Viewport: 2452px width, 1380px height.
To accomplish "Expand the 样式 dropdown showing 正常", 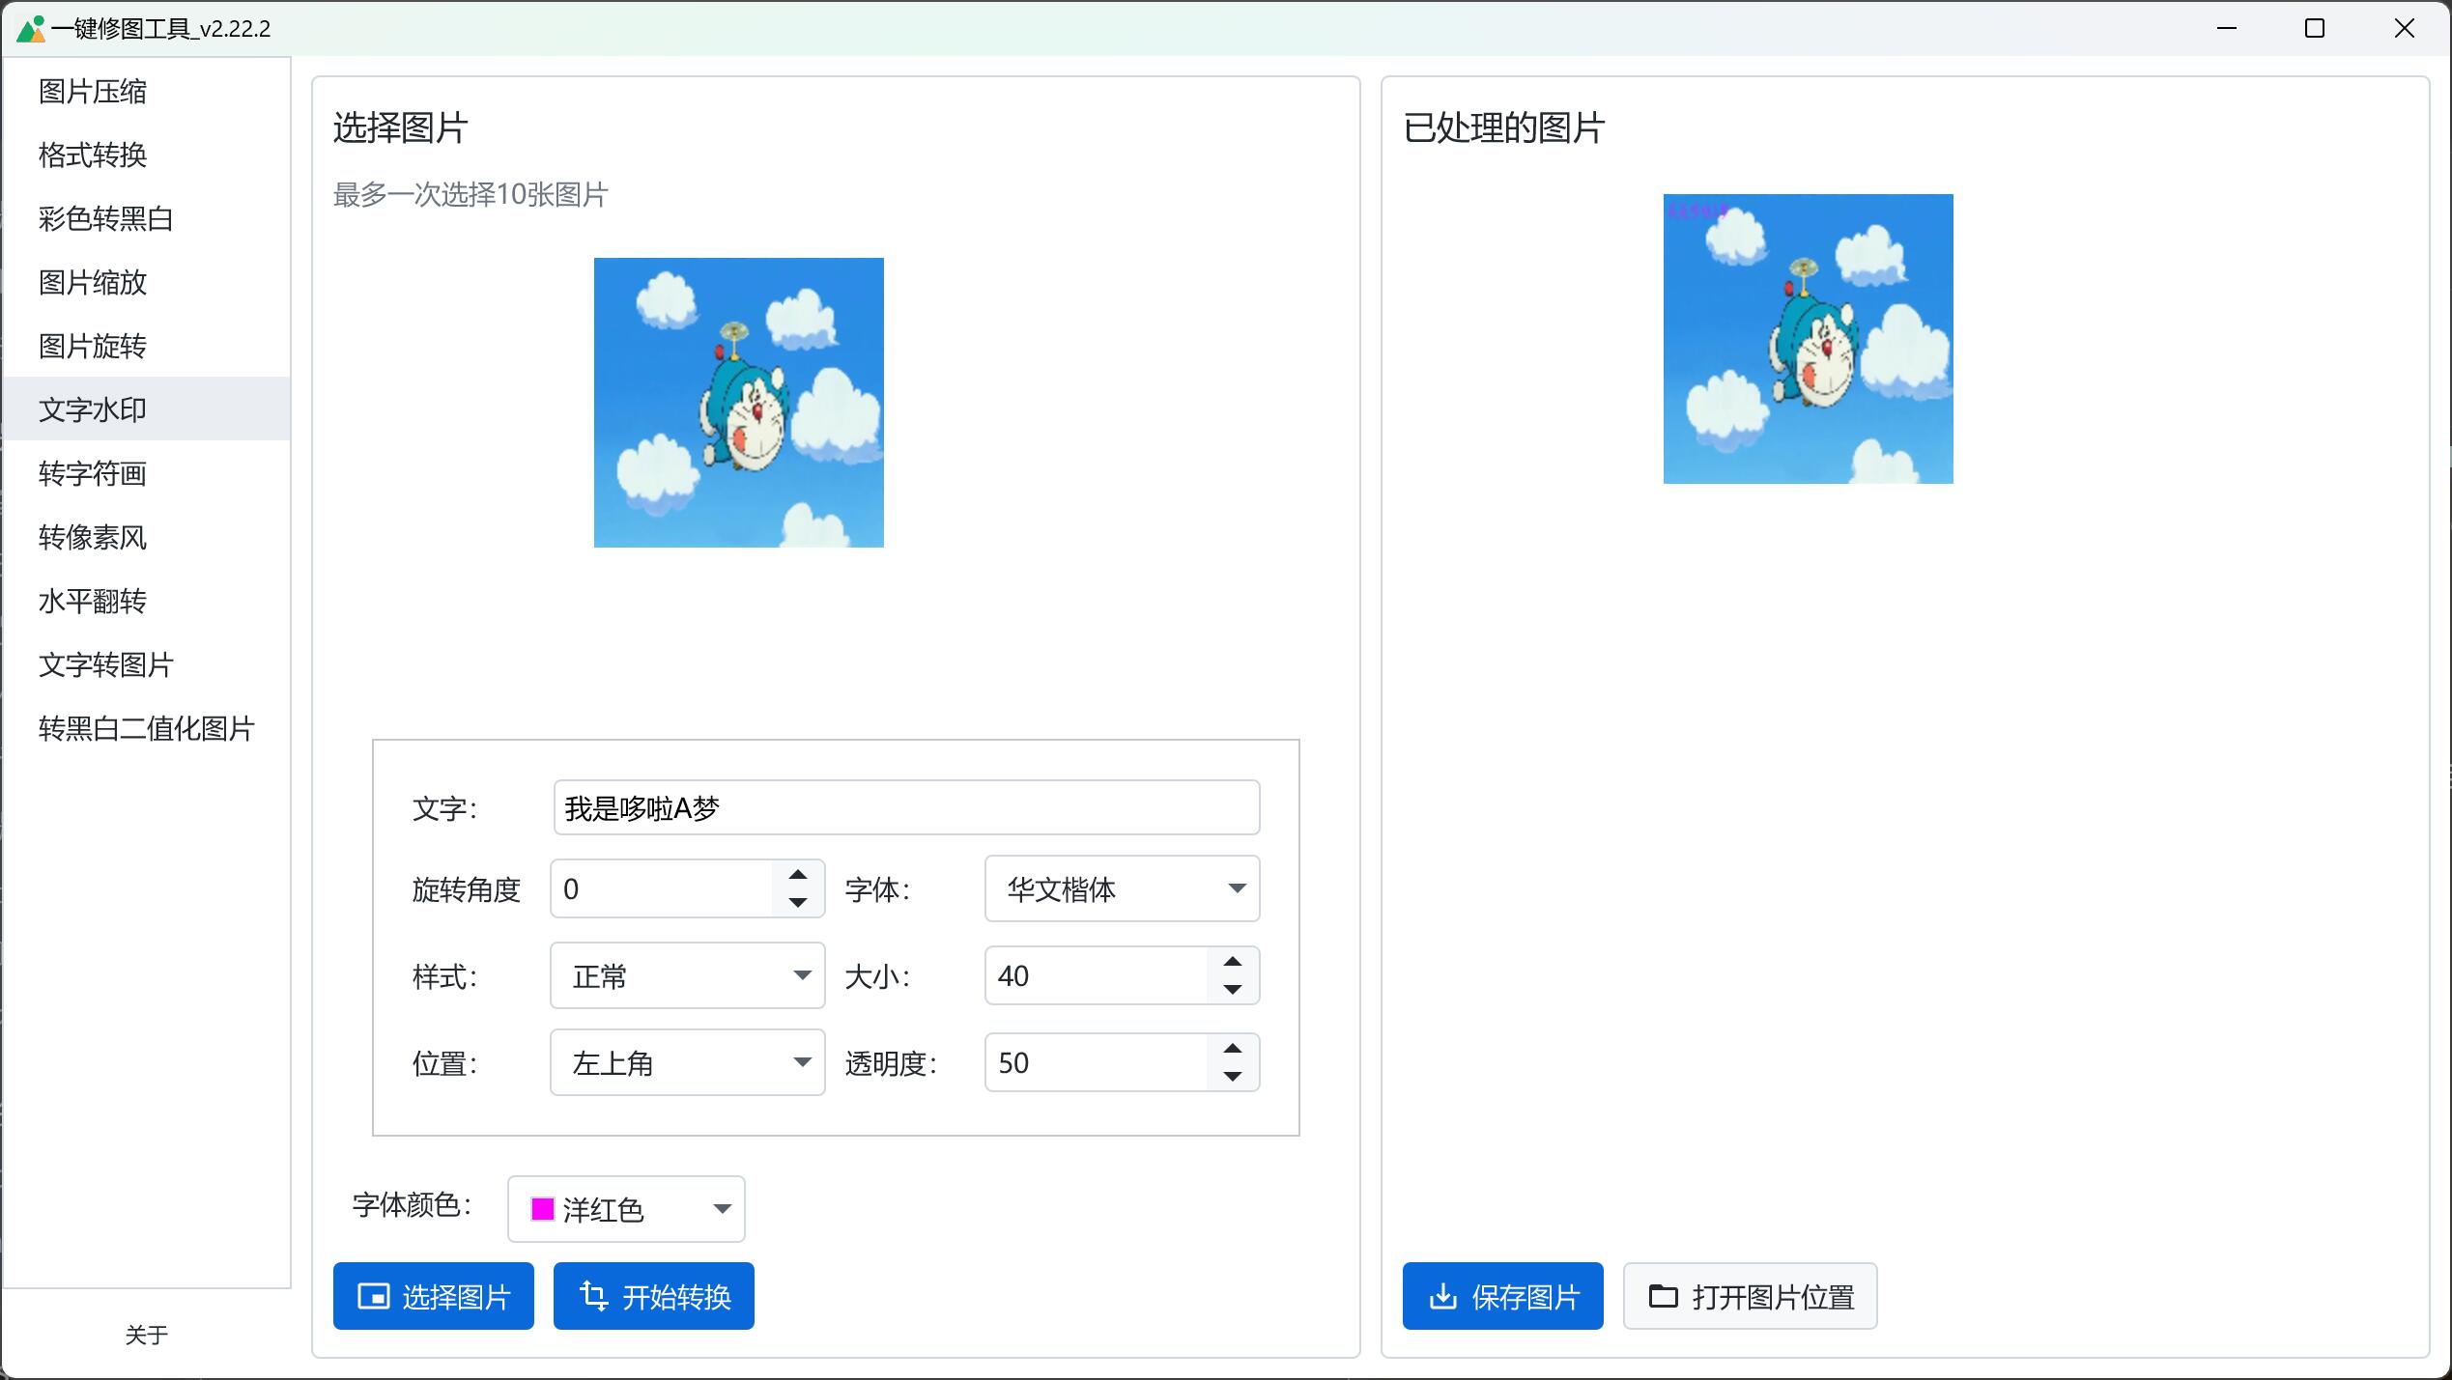I will pyautogui.click(x=687, y=975).
